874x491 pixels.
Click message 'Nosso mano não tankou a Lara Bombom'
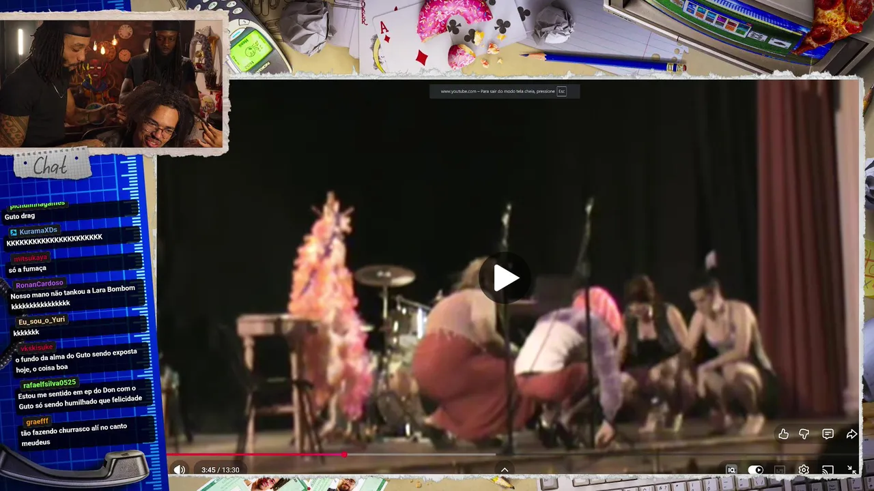click(x=73, y=293)
